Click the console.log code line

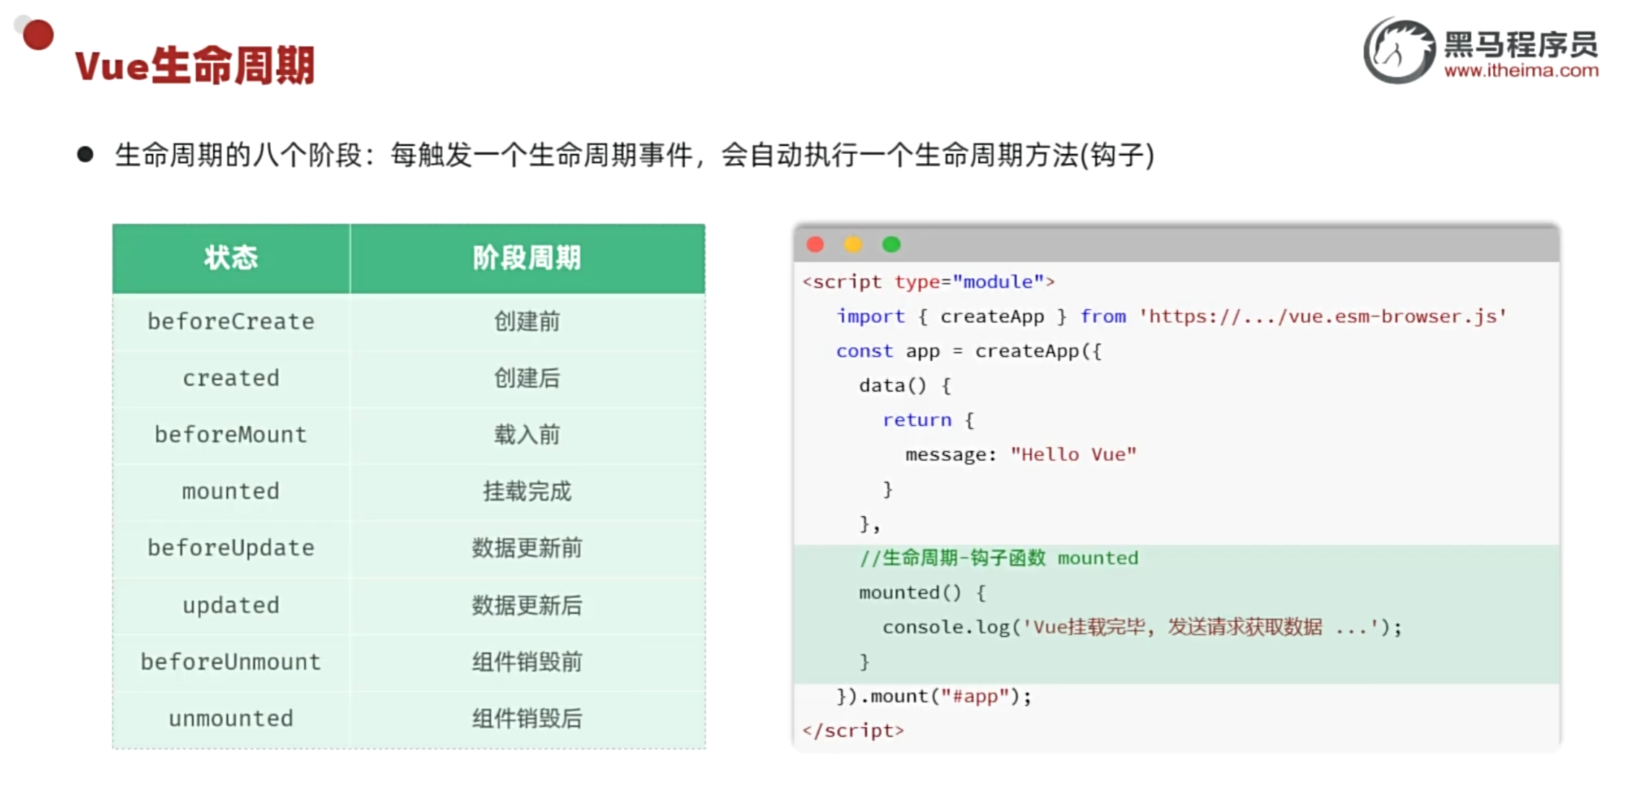point(1141,627)
